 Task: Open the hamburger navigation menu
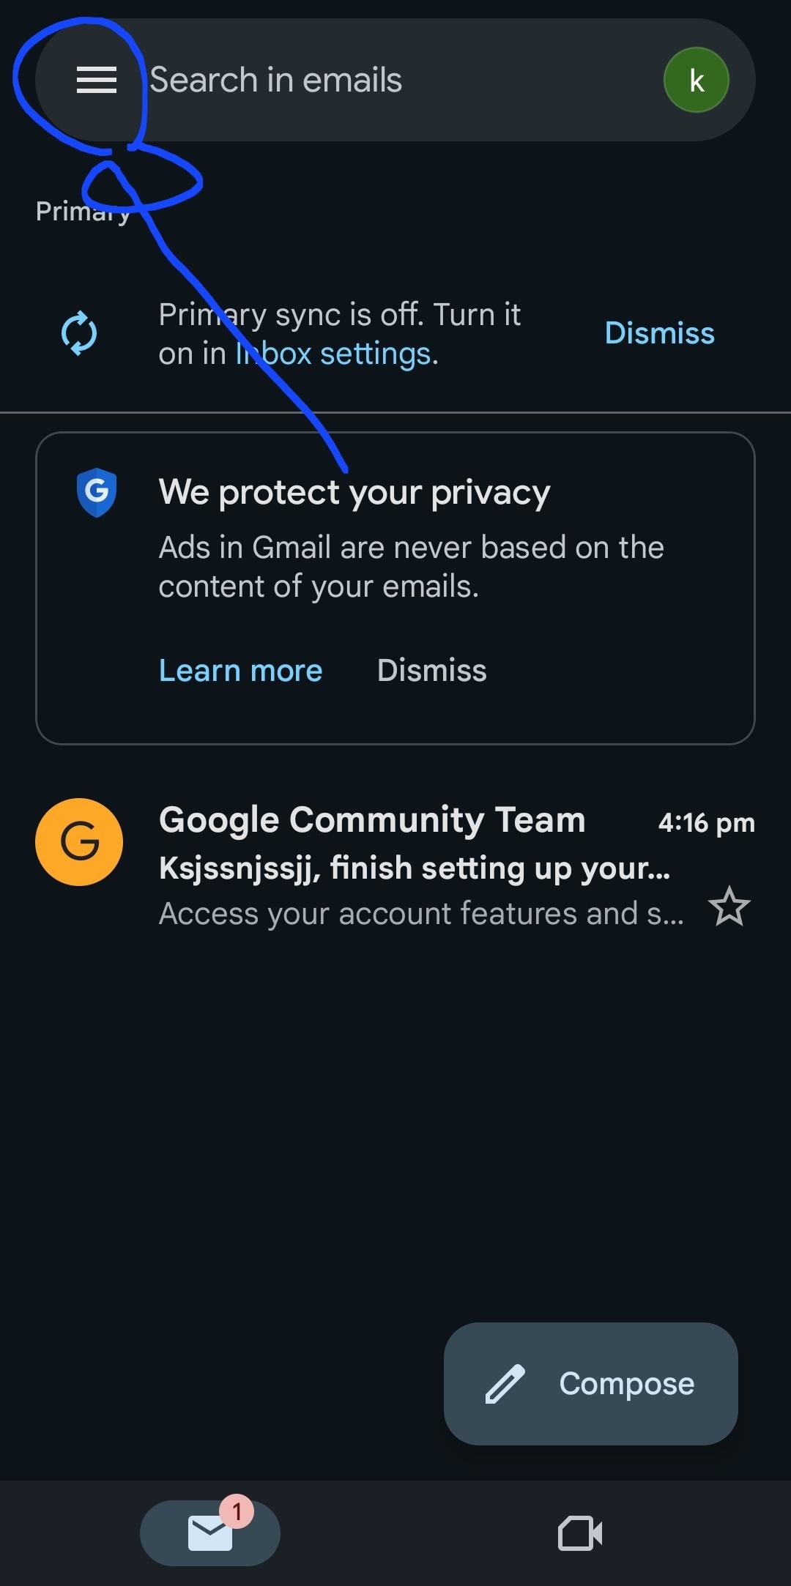[x=97, y=80]
